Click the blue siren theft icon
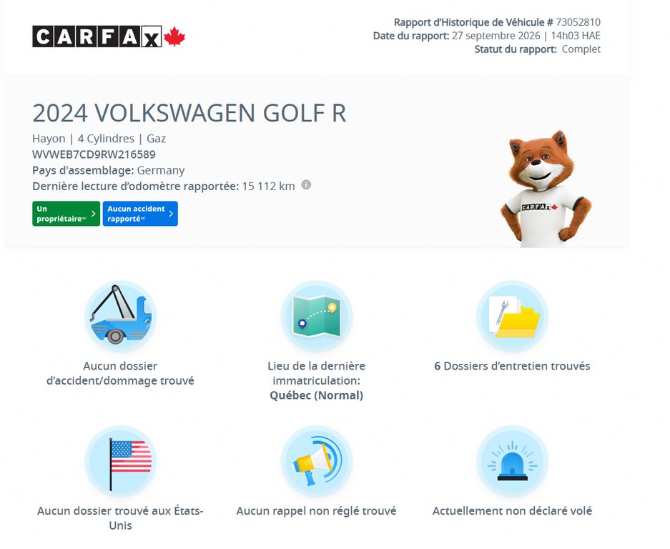 click(x=512, y=461)
